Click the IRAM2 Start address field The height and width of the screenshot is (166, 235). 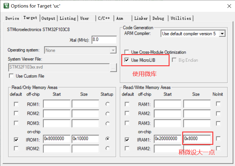tap(167, 149)
